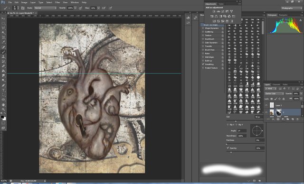Open the Filter menu
Viewport: 304px width, 184px height.
pos(57,2)
